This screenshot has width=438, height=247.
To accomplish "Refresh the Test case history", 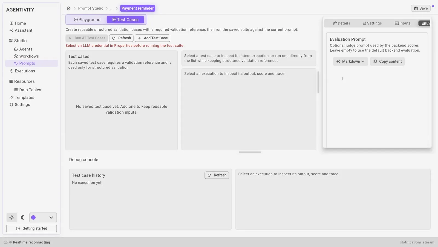I will pyautogui.click(x=217, y=175).
